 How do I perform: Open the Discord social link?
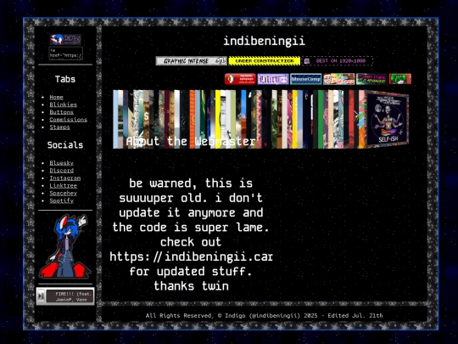coord(61,171)
